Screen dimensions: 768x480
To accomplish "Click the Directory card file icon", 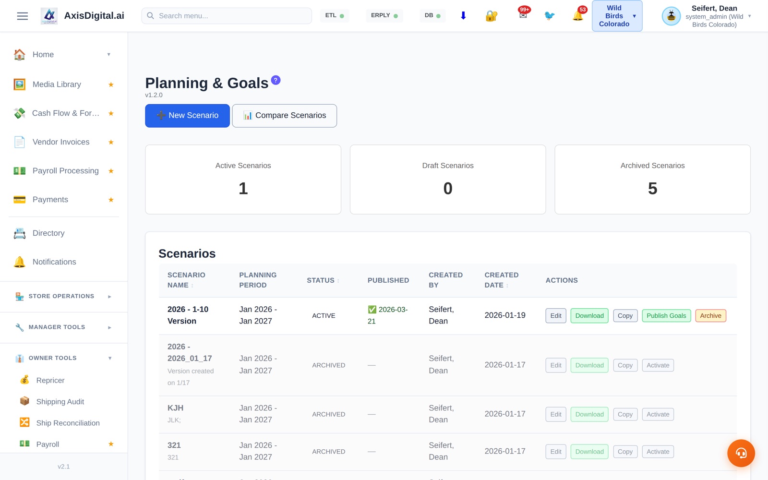I will [x=20, y=233].
